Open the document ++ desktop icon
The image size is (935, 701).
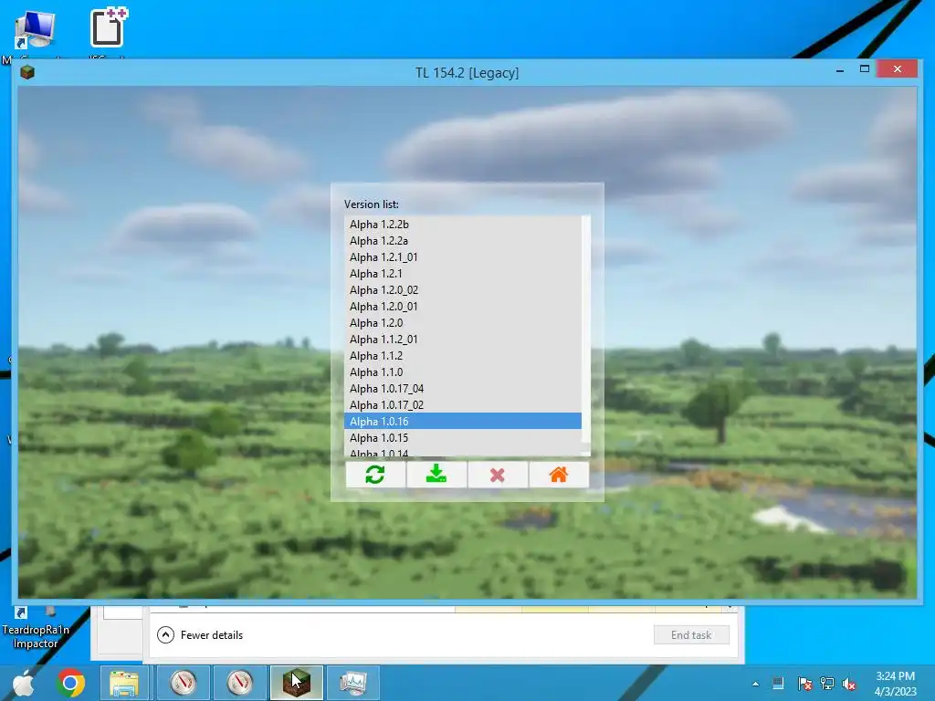click(109, 28)
